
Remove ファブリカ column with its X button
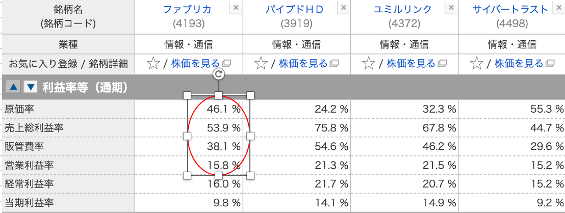point(236,8)
